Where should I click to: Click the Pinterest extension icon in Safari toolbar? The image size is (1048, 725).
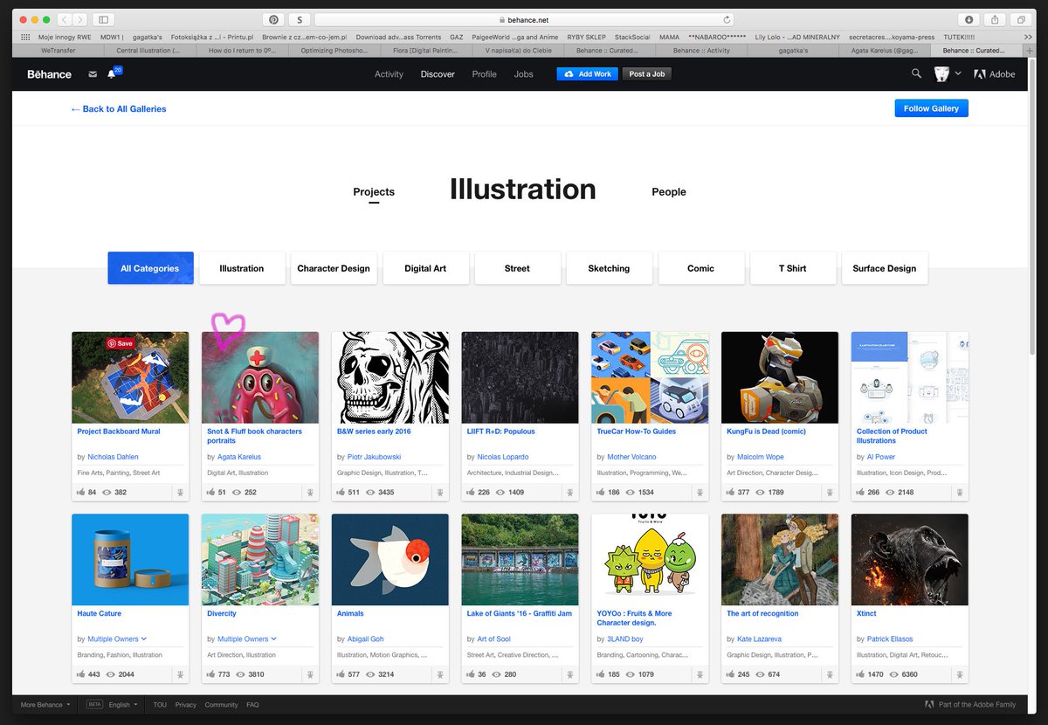(x=273, y=19)
